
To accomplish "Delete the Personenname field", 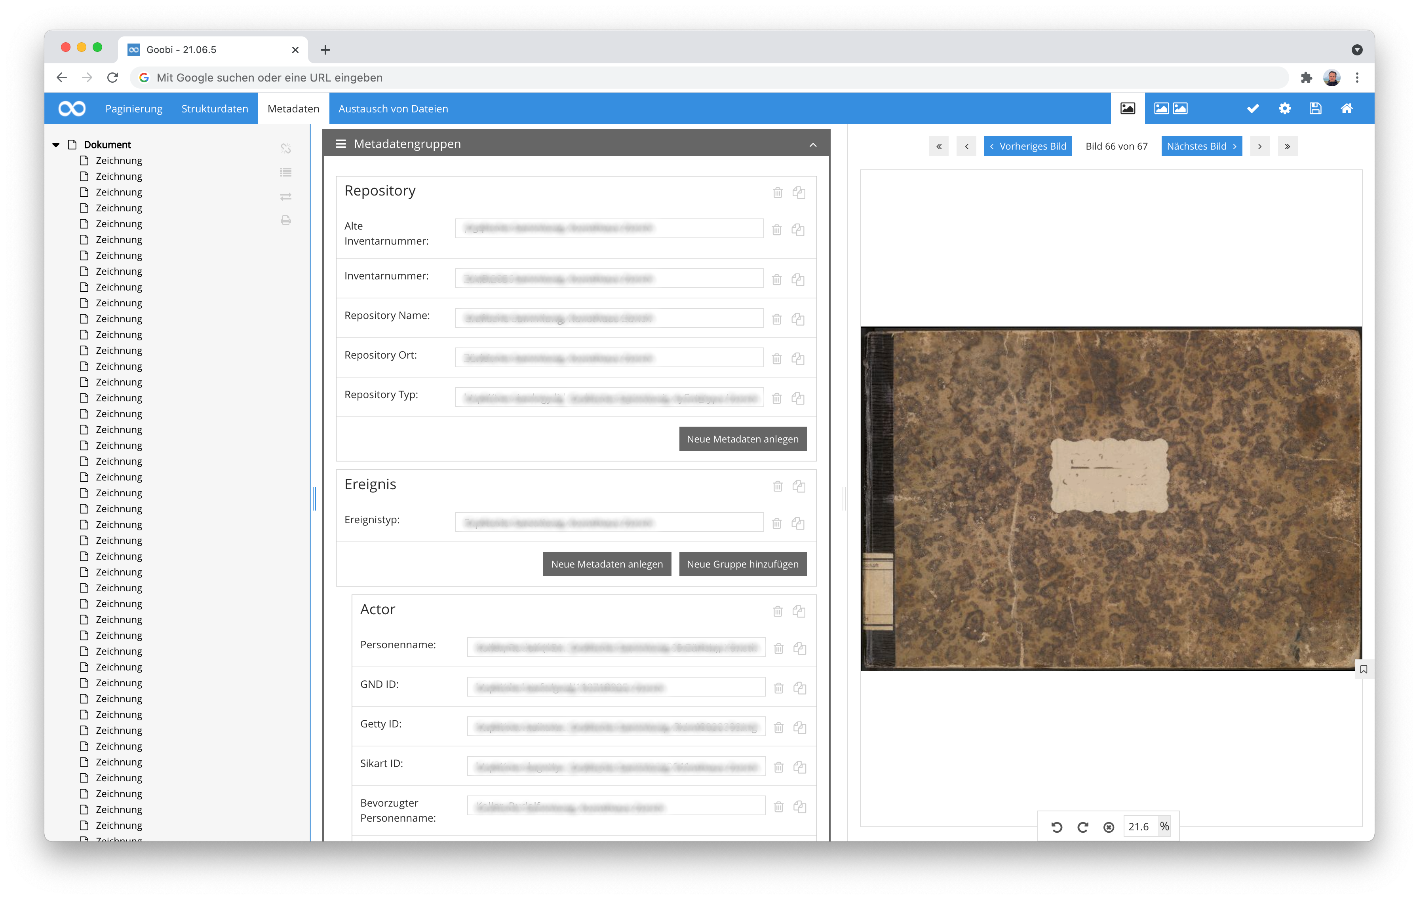I will click(x=778, y=649).
